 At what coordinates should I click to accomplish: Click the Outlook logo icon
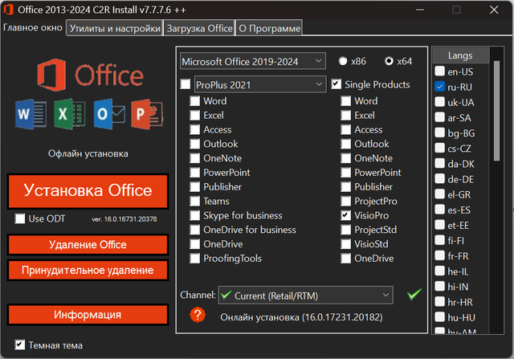[x=109, y=114]
